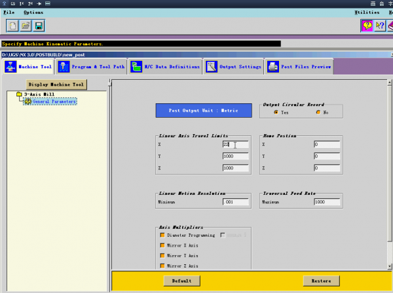Enable Mirror Z Axis checkbox
393x293 pixels.
[162, 266]
